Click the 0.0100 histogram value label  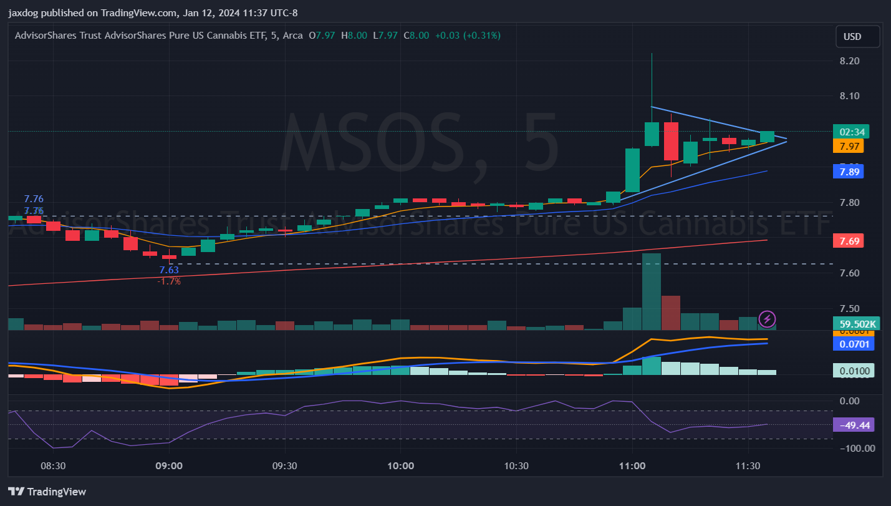click(853, 371)
